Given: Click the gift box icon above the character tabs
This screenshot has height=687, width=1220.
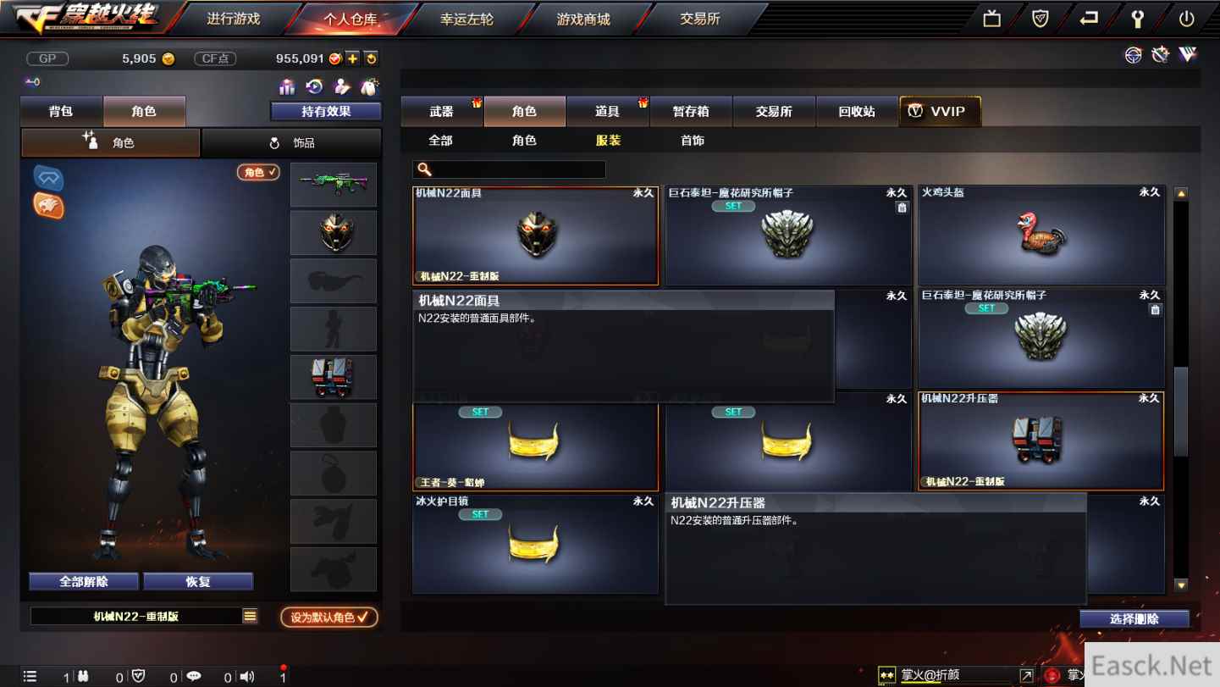Looking at the screenshot, I should coord(287,86).
